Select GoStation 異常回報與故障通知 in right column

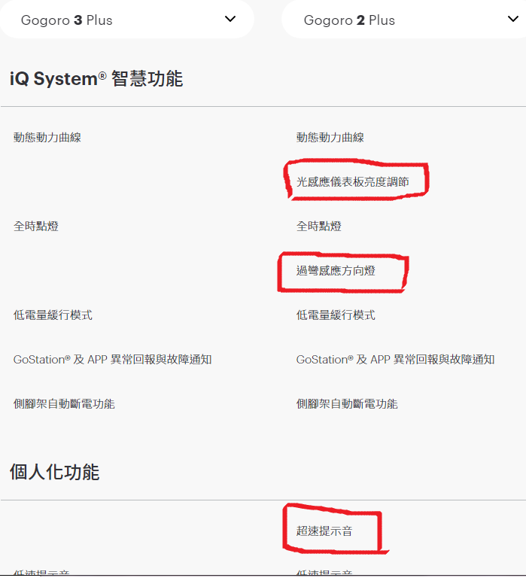pyautogui.click(x=395, y=360)
